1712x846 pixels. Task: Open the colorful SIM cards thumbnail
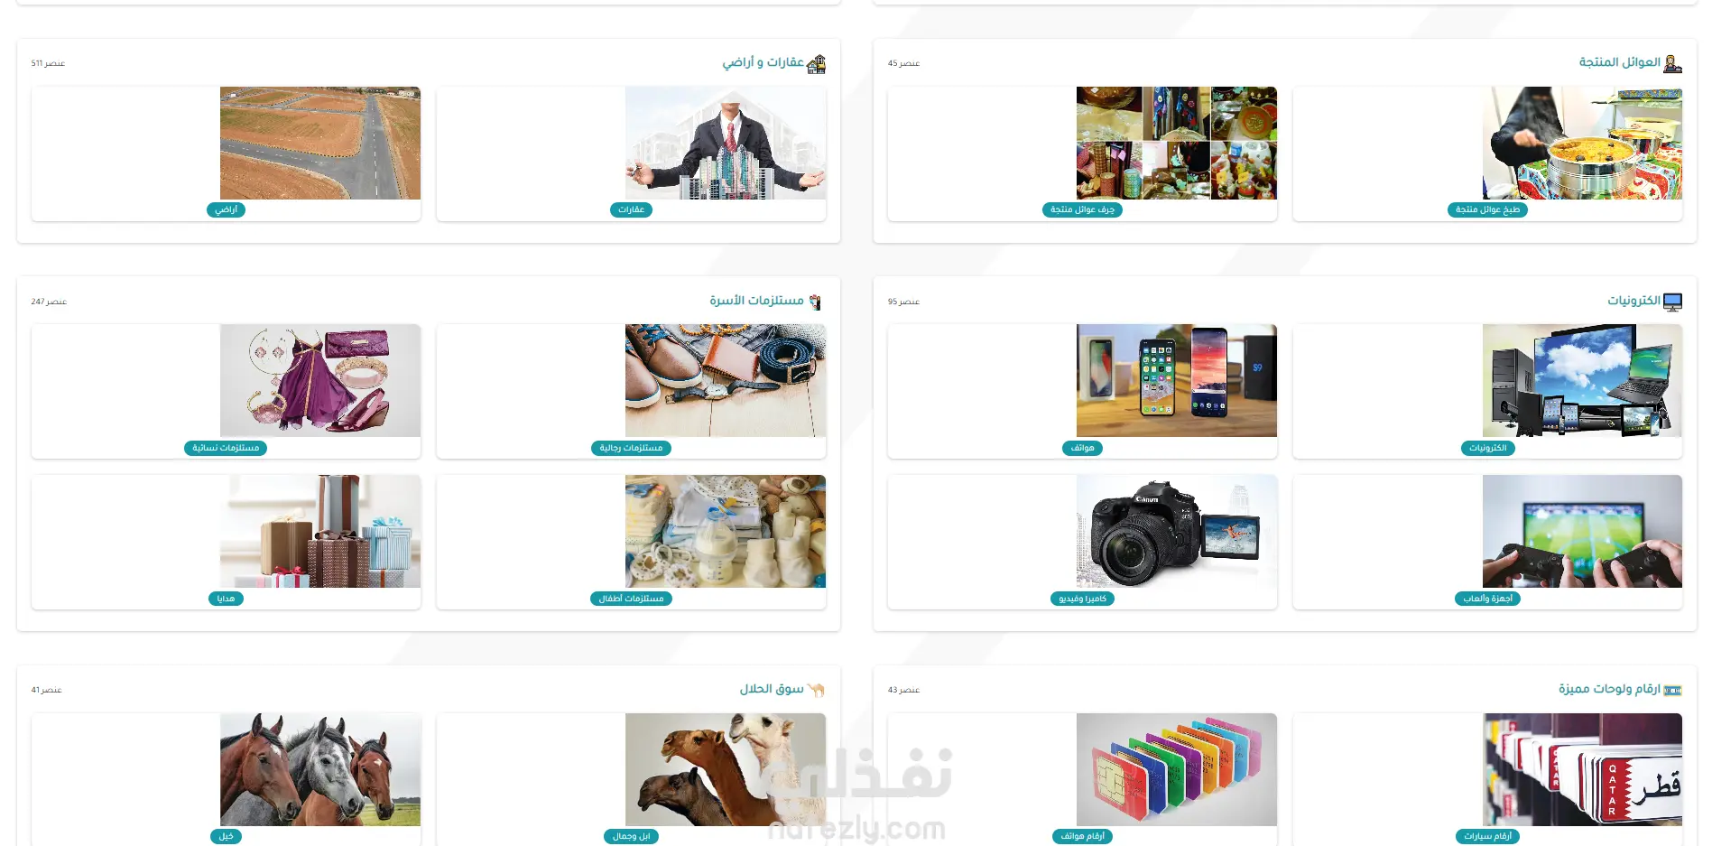1177,770
